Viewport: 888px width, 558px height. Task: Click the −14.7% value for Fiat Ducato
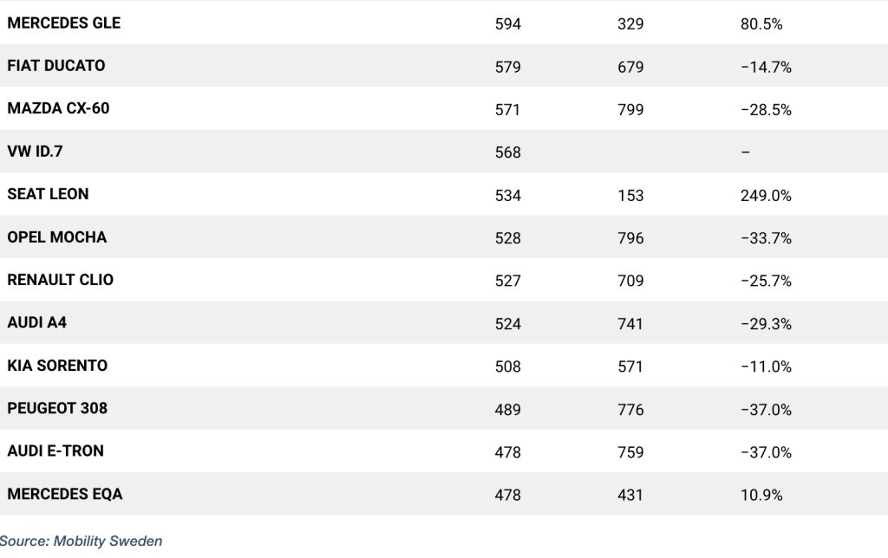[766, 67]
